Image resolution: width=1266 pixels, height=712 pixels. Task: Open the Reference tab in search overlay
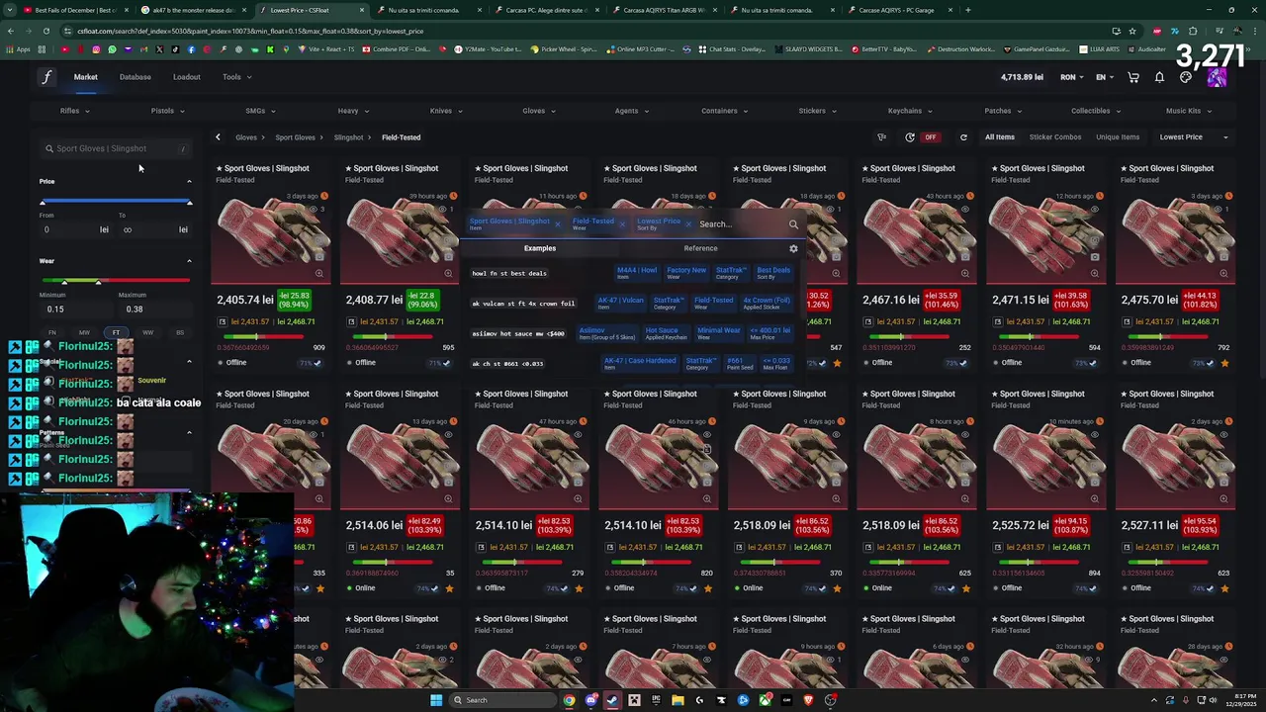tap(700, 248)
